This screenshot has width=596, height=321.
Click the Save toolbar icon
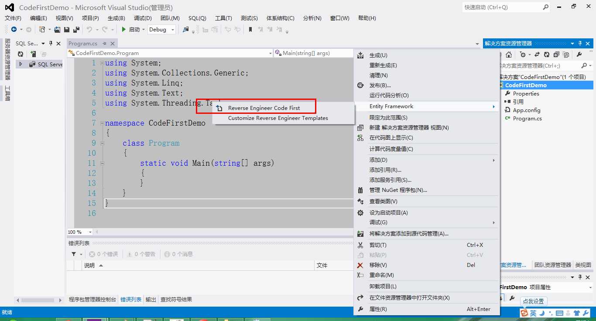click(67, 30)
